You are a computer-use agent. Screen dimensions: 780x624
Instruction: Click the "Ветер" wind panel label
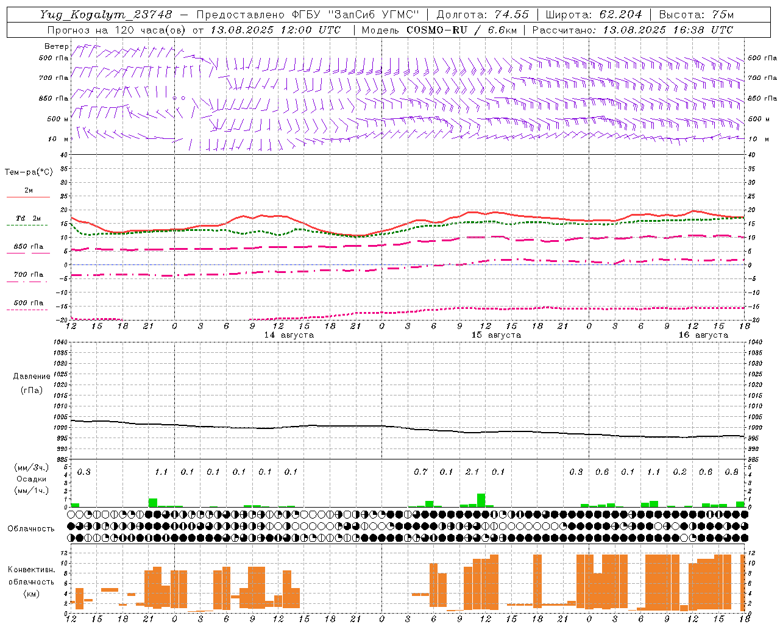[x=57, y=46]
